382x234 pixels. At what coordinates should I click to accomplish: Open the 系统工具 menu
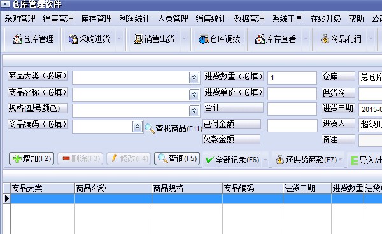[287, 18]
